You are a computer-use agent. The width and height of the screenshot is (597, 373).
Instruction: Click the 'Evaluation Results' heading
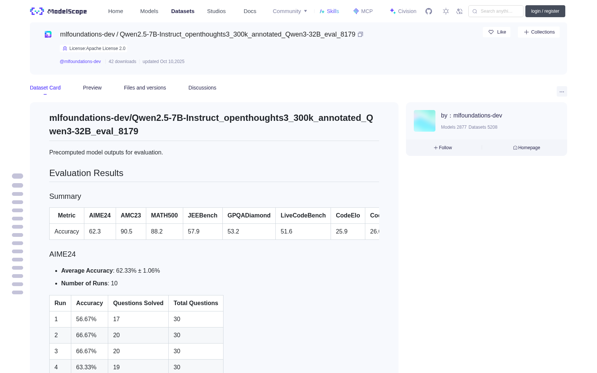coord(86,173)
